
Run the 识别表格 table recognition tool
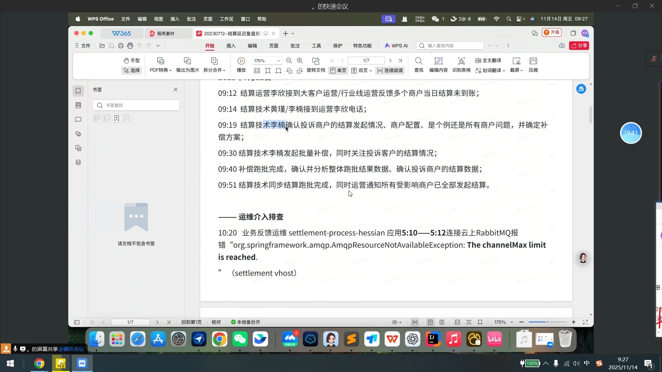[461, 65]
